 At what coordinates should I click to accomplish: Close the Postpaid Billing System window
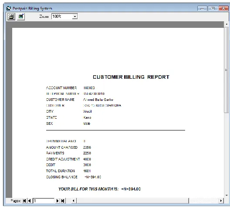[223, 9]
